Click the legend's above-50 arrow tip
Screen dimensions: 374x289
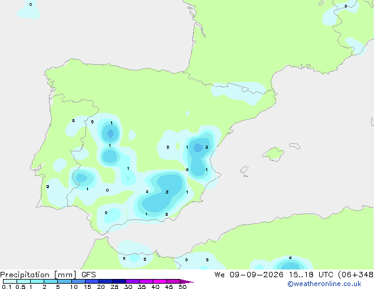pos(187,281)
